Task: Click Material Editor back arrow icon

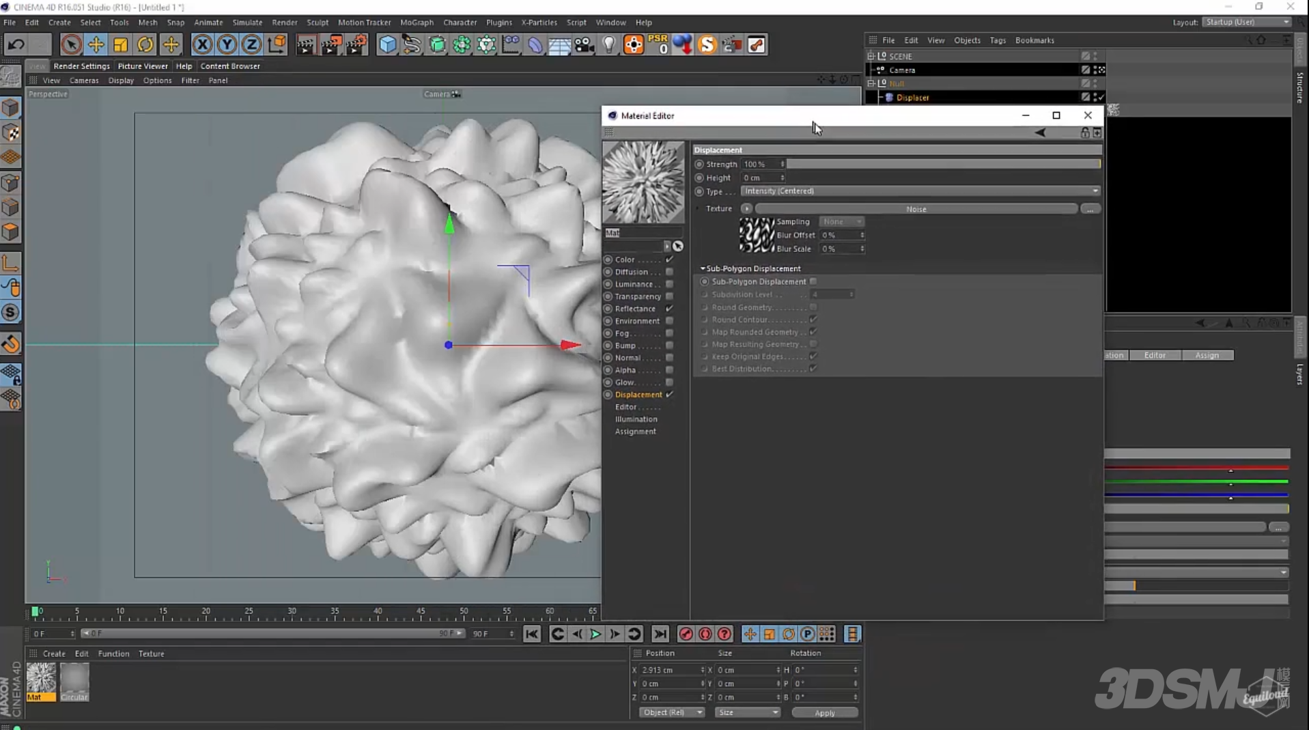Action: 1039,132
